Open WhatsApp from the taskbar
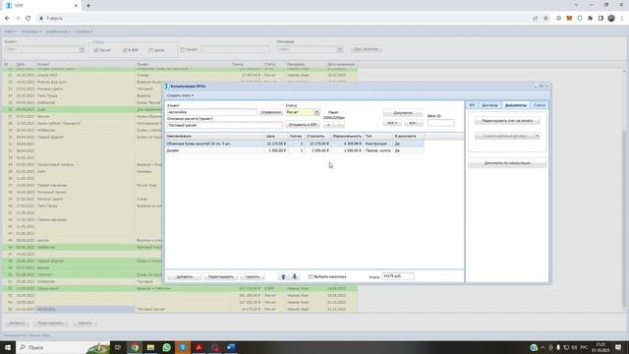629x354 pixels. pyautogui.click(x=166, y=347)
